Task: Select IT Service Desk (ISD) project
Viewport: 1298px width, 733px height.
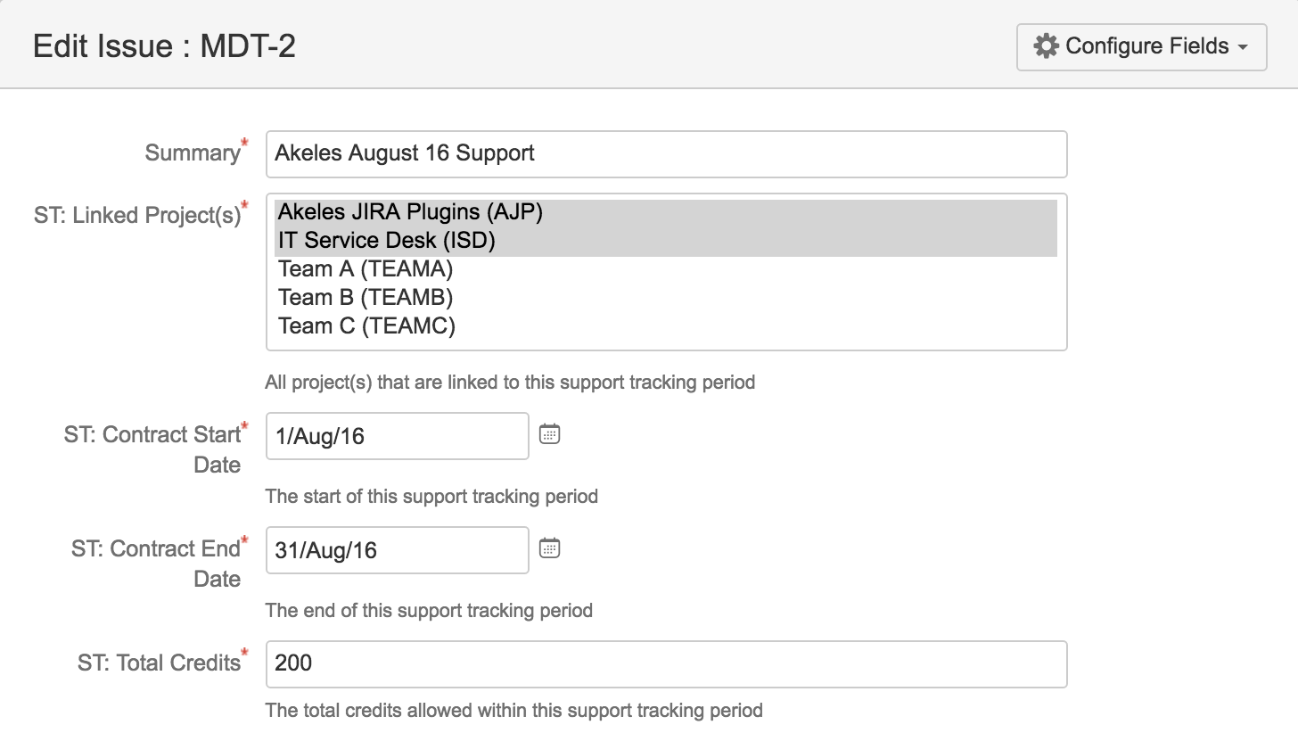Action: (387, 241)
